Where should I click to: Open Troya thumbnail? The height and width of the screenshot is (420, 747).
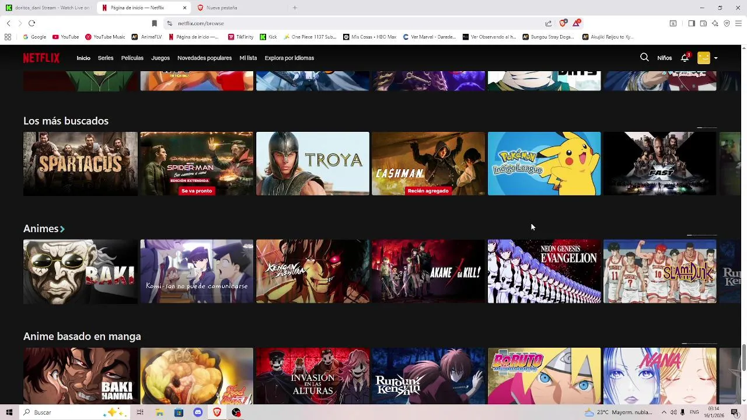313,163
